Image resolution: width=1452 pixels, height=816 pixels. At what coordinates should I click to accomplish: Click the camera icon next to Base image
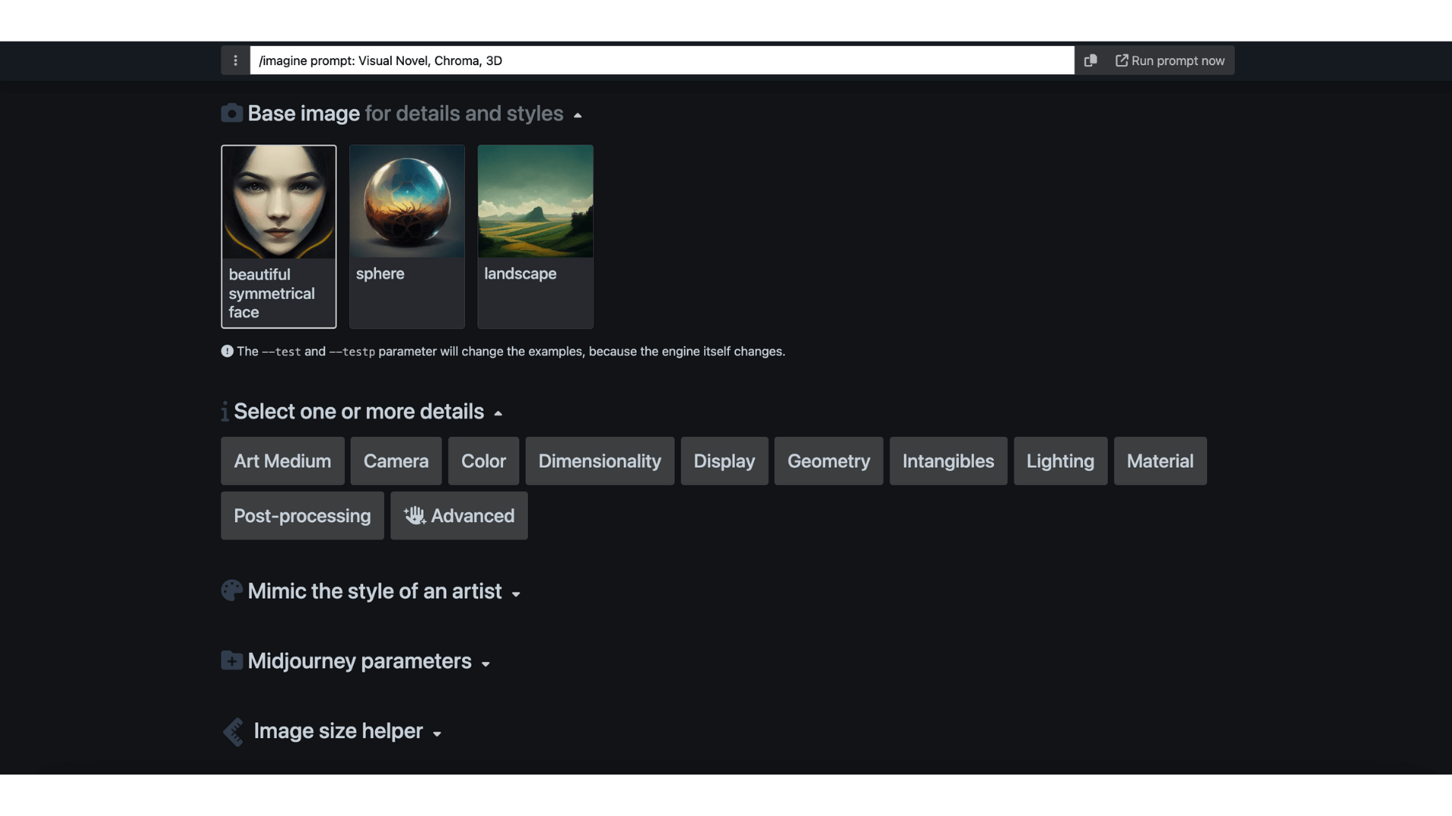pyautogui.click(x=231, y=113)
